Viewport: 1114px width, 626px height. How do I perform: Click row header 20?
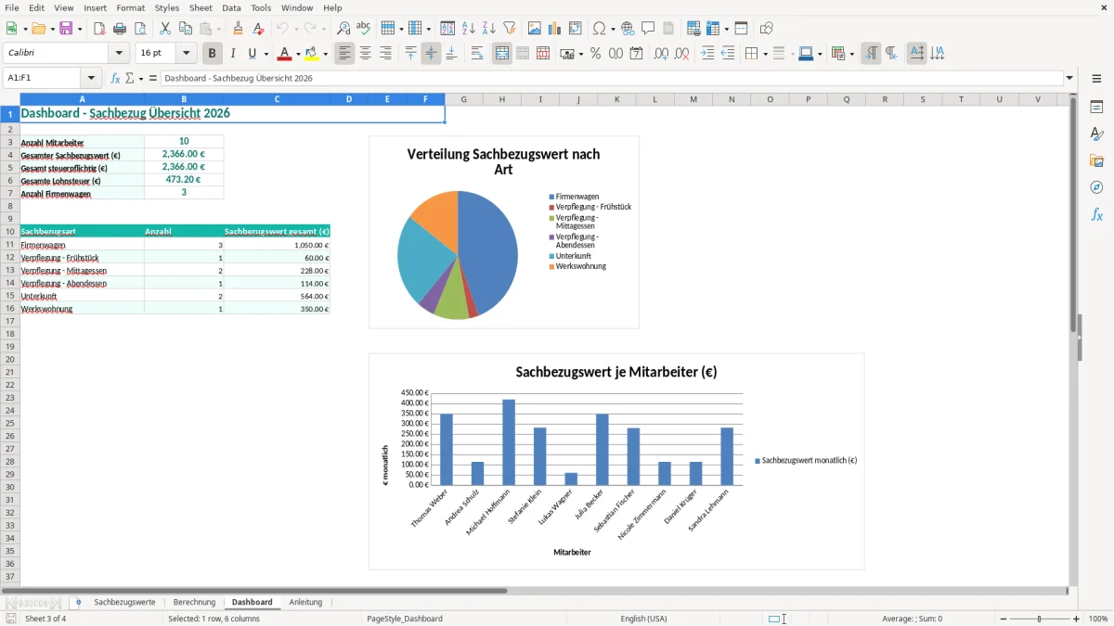coord(10,359)
